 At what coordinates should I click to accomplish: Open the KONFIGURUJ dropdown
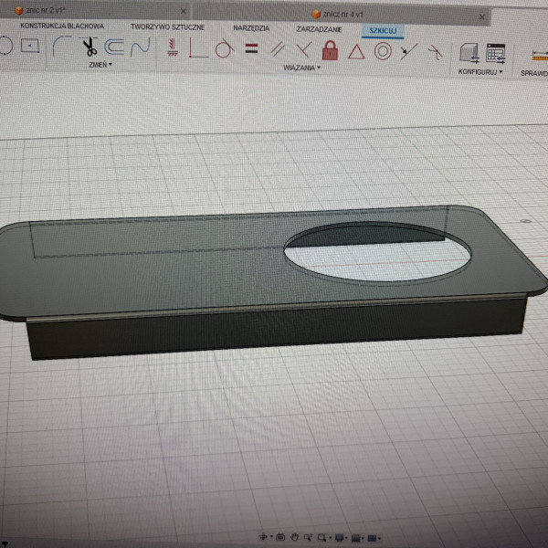pyautogui.click(x=480, y=71)
